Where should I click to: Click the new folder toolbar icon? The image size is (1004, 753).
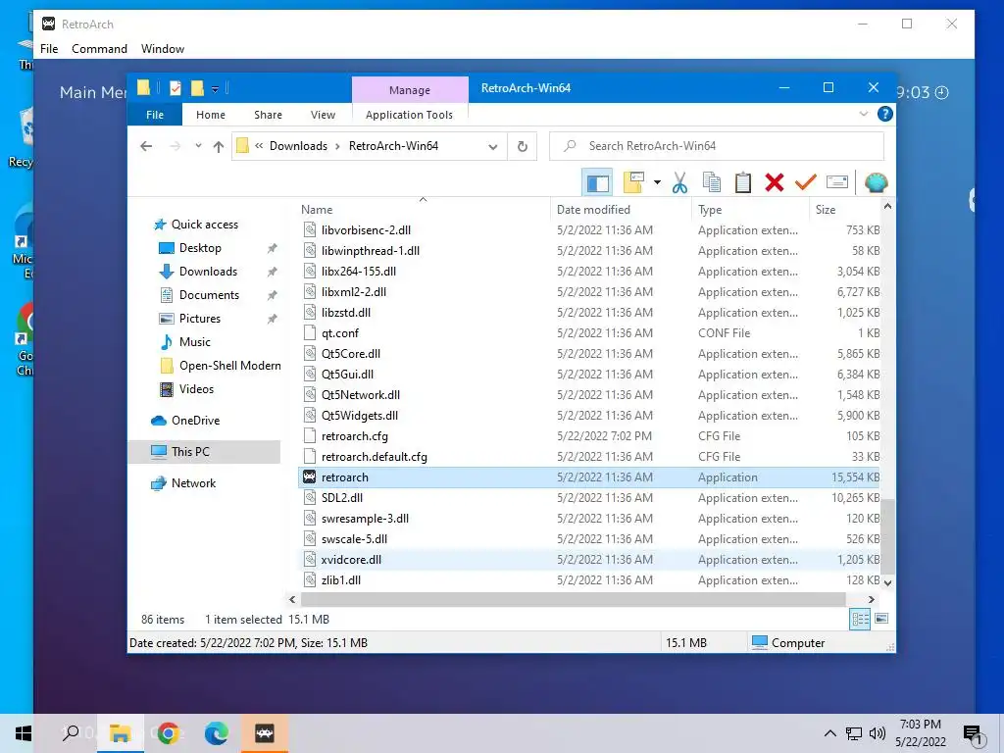pos(633,183)
